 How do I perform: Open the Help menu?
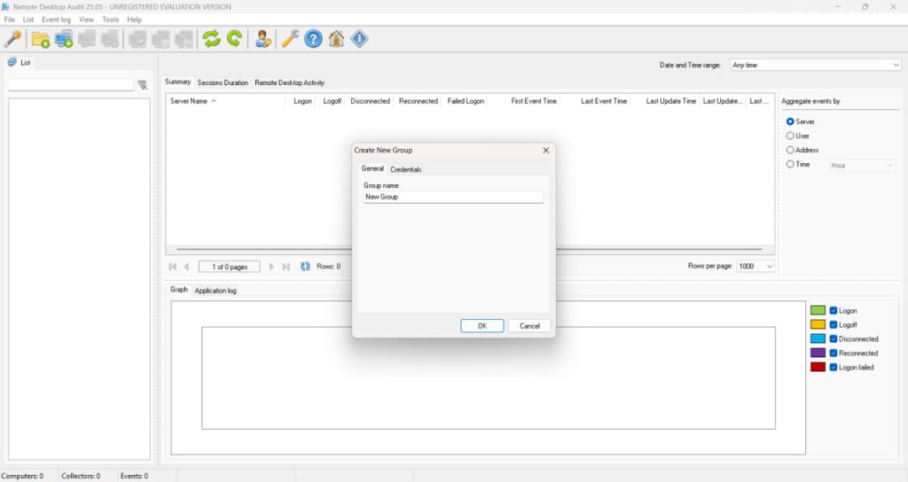tap(135, 19)
